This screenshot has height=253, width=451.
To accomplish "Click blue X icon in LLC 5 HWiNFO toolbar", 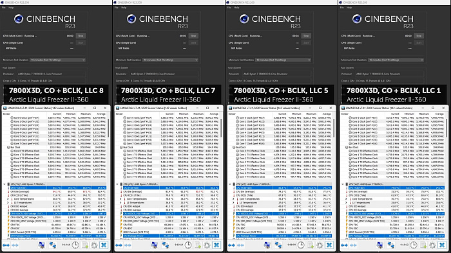I will tap(329, 245).
